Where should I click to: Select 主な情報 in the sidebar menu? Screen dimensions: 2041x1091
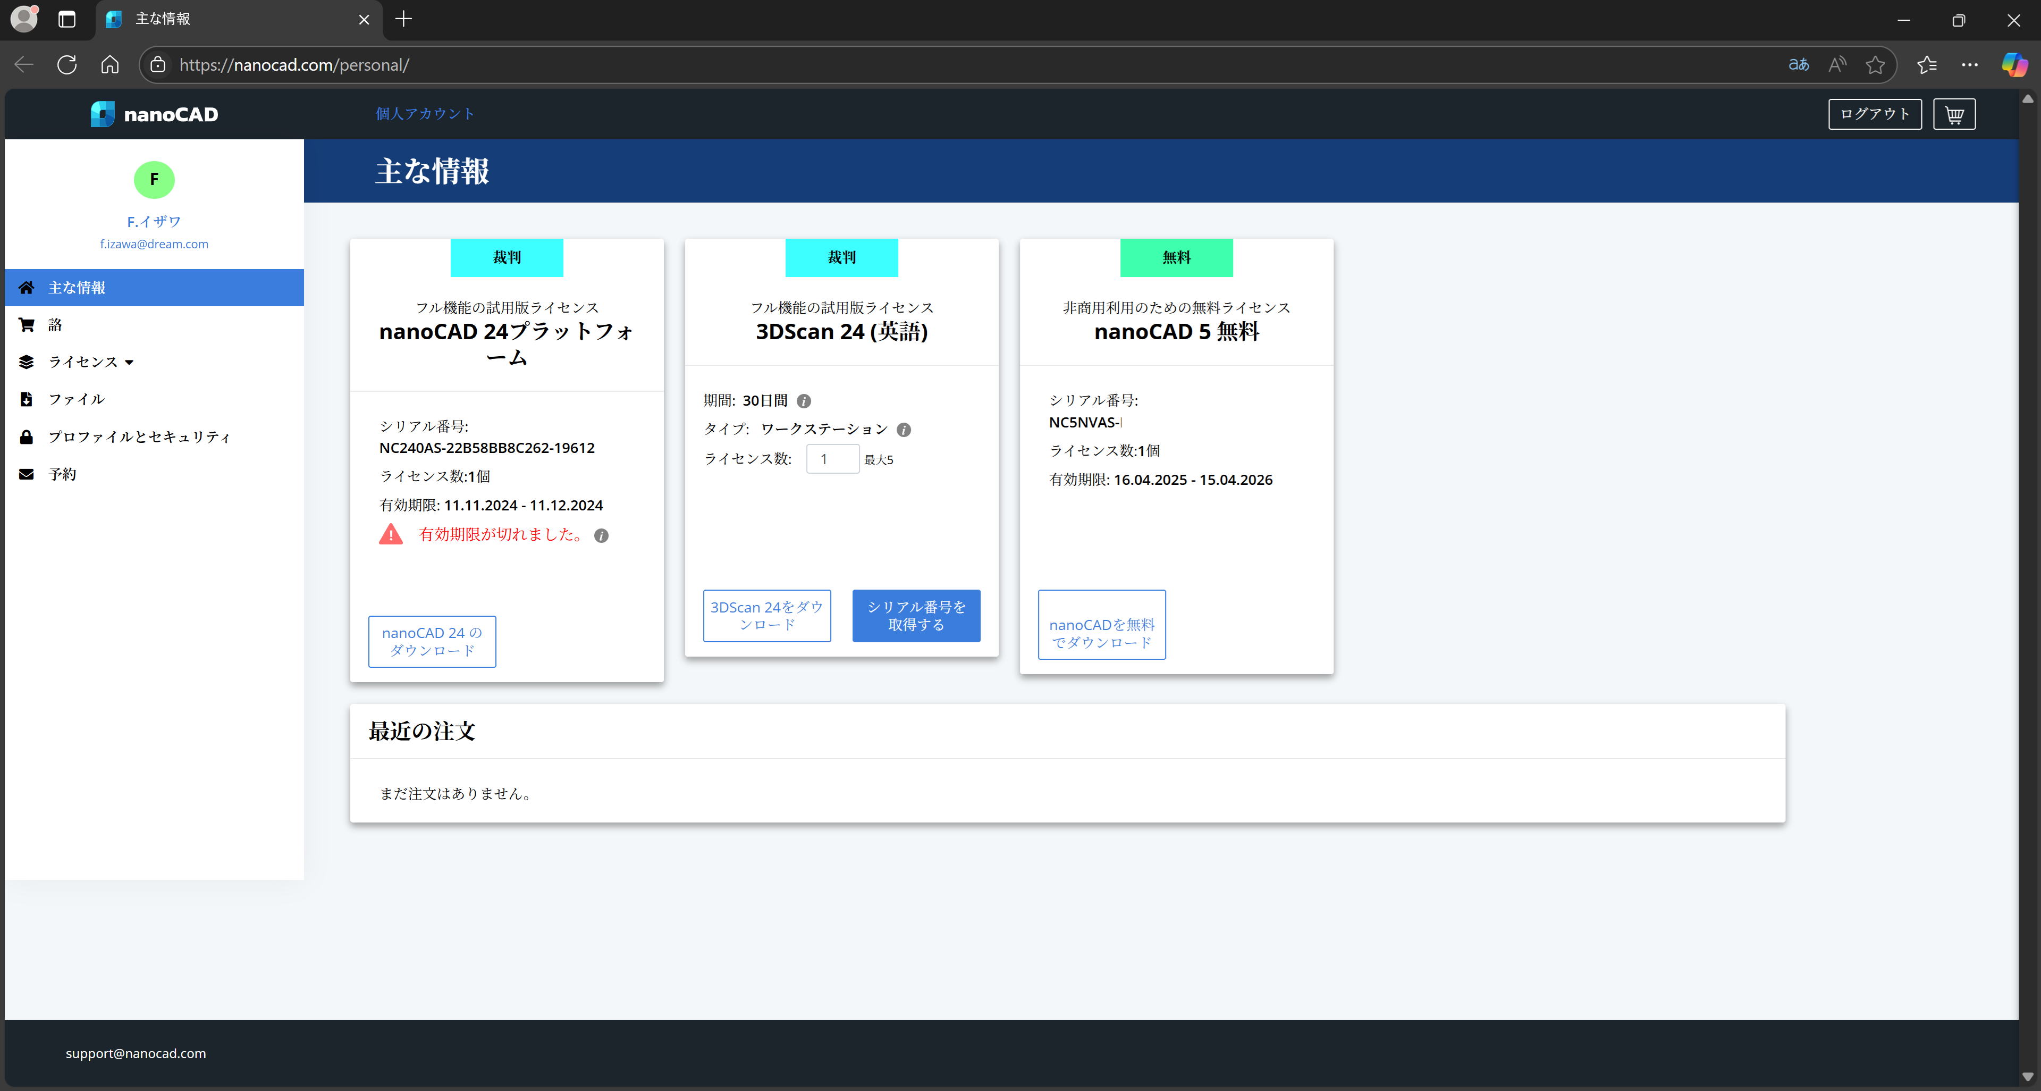(155, 288)
